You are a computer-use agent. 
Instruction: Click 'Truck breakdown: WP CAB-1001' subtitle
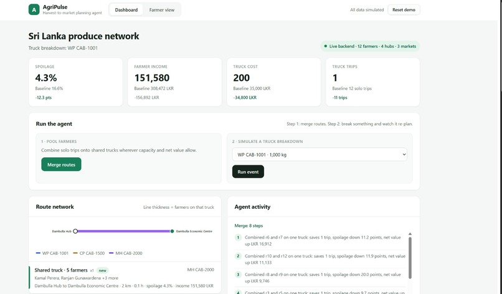click(63, 48)
